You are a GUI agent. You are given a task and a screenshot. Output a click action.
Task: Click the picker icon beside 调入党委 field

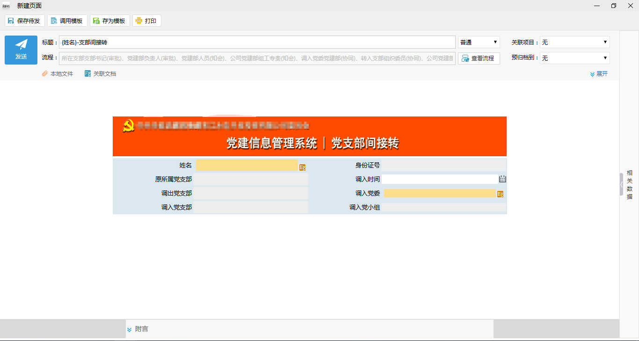500,194
